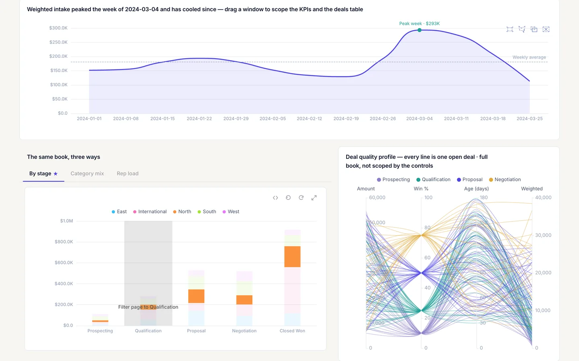
Task: Click the orange segment of Prospecting bar
Action: 100,321
